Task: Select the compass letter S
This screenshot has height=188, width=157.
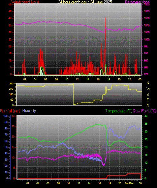Action: [x=148, y=95]
